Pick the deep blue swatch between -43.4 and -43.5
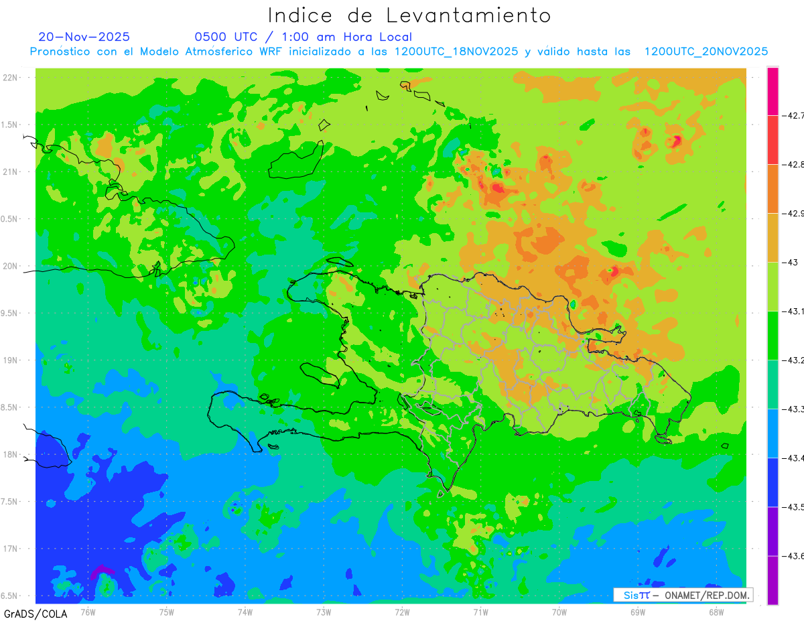This screenshot has width=804, height=621. (x=773, y=482)
